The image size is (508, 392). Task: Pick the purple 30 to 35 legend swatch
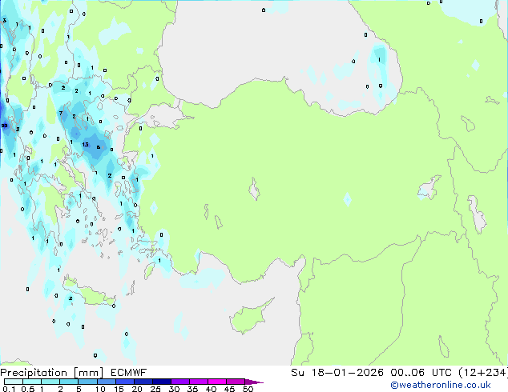(x=180, y=382)
